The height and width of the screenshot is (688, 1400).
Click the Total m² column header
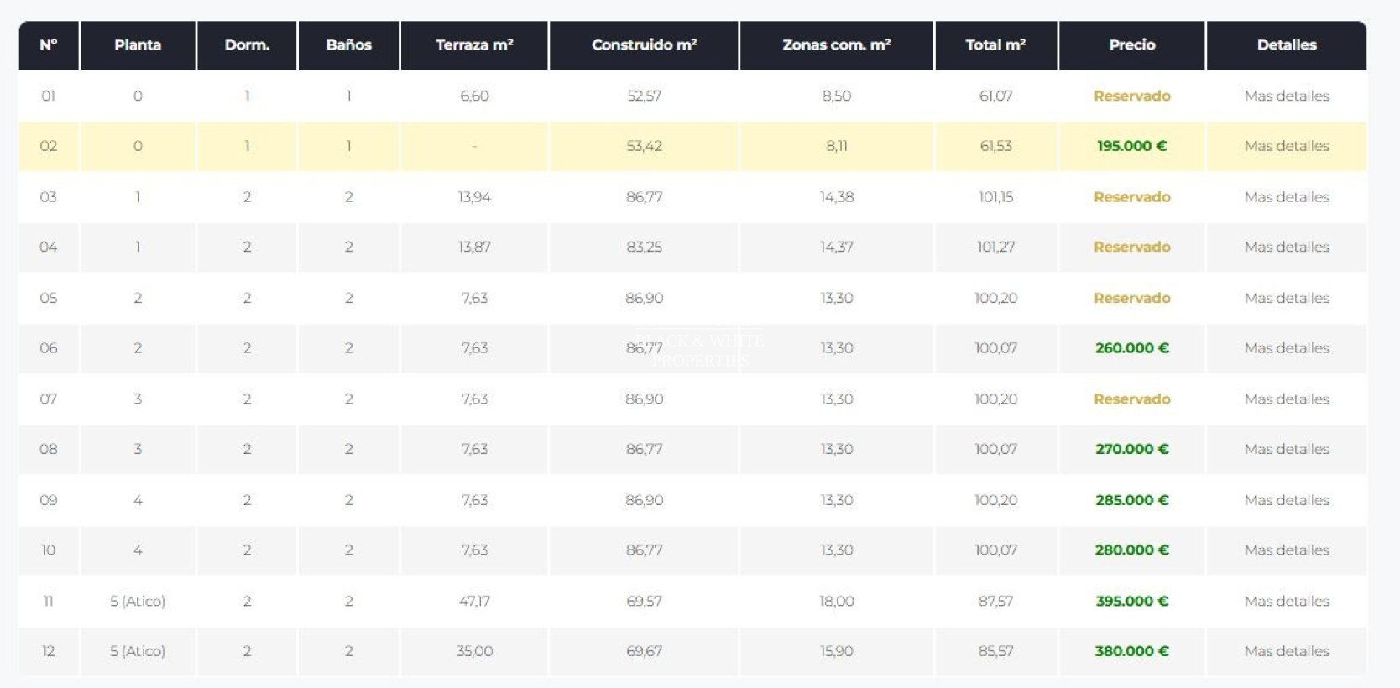pos(995,45)
